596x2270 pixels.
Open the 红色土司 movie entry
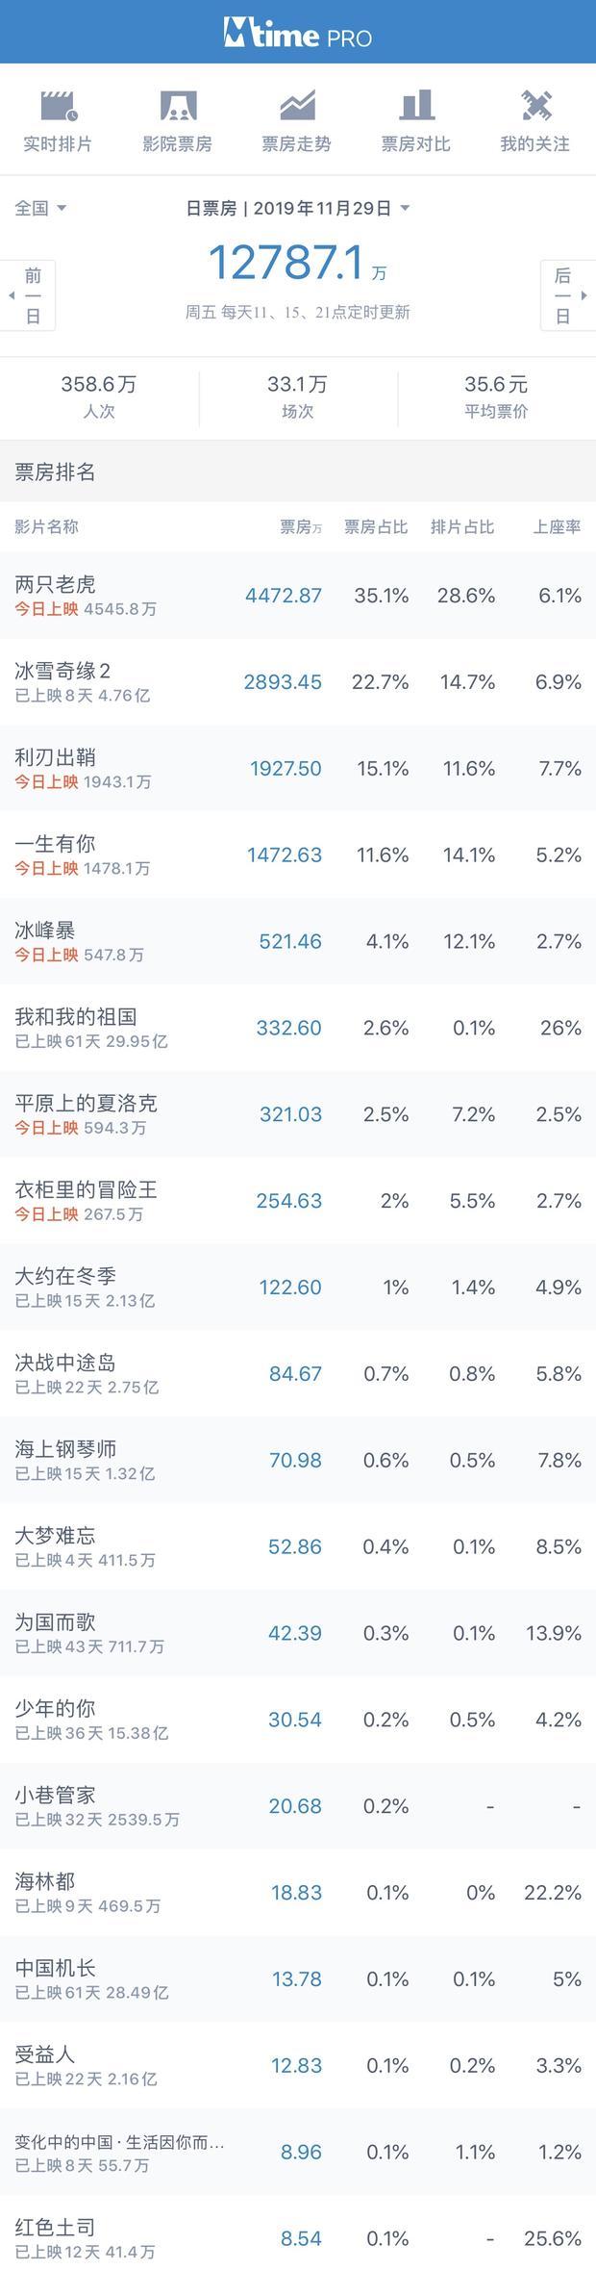pyautogui.click(x=298, y=2237)
